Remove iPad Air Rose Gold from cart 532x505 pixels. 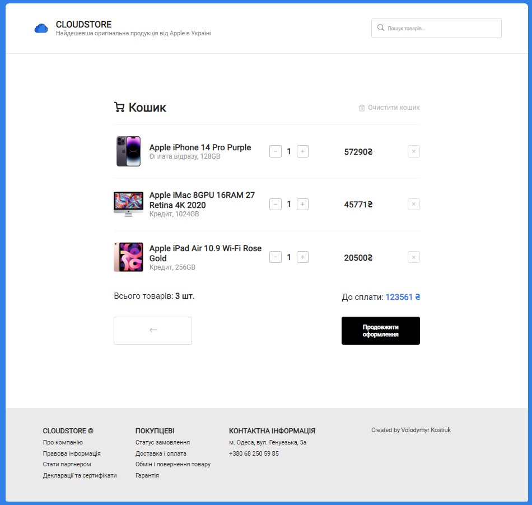point(414,257)
